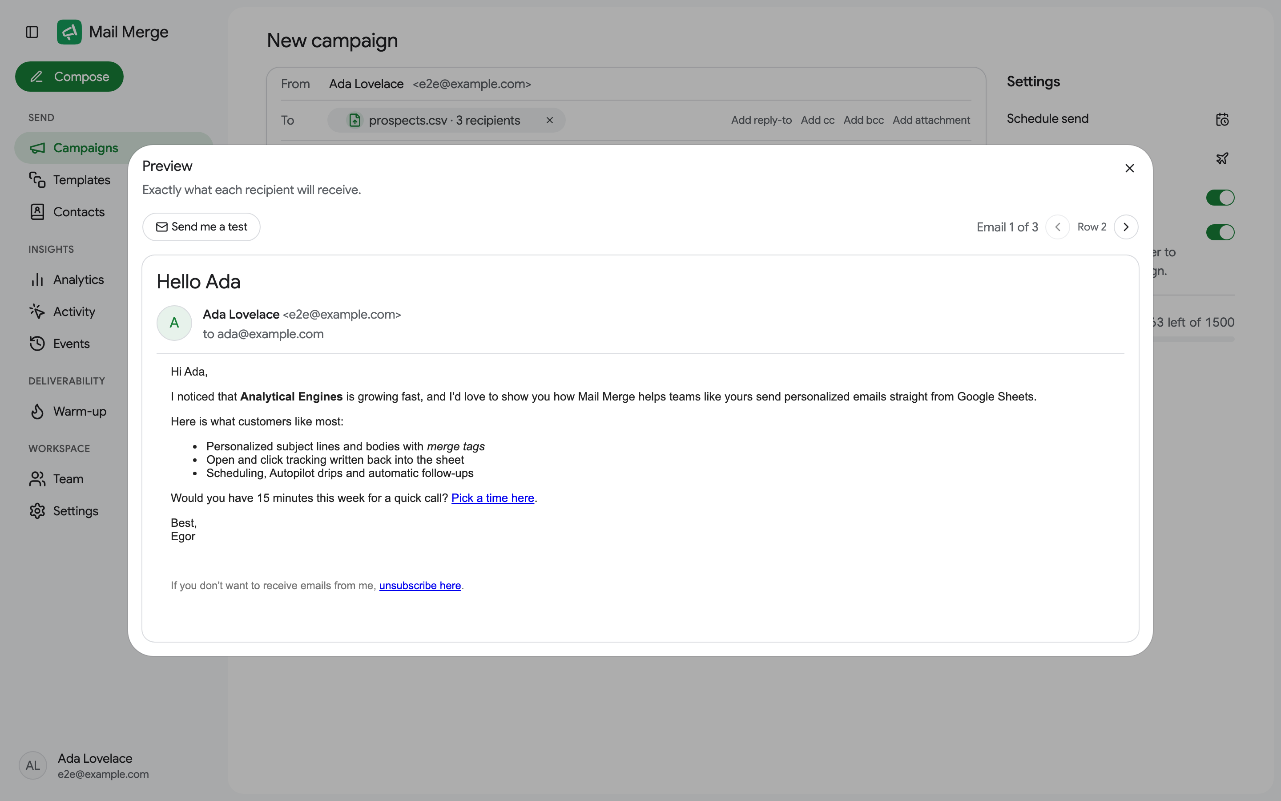Toggle the first green switch in Settings
This screenshot has height=801, width=1281.
1220,198
